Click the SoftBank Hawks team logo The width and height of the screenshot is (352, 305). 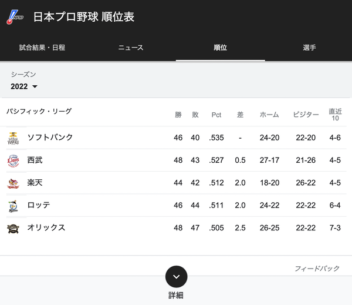click(13, 138)
